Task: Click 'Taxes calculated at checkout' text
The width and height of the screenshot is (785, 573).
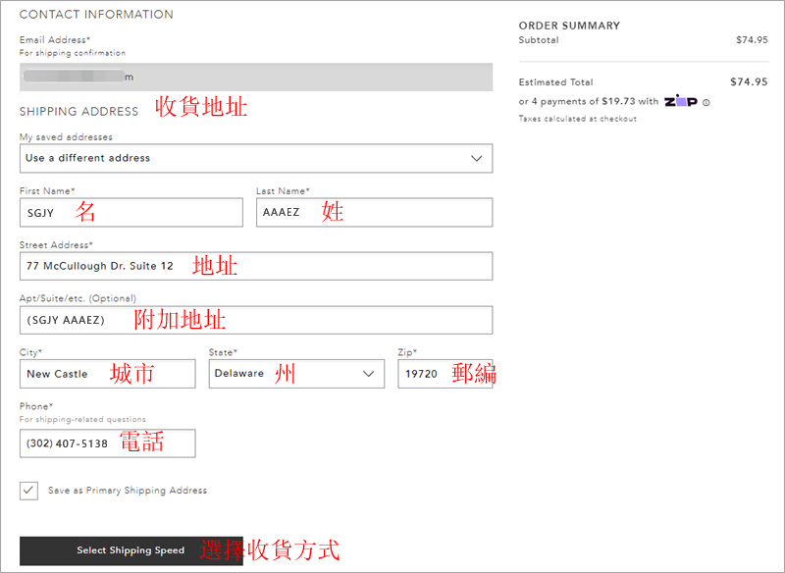Action: click(x=578, y=119)
